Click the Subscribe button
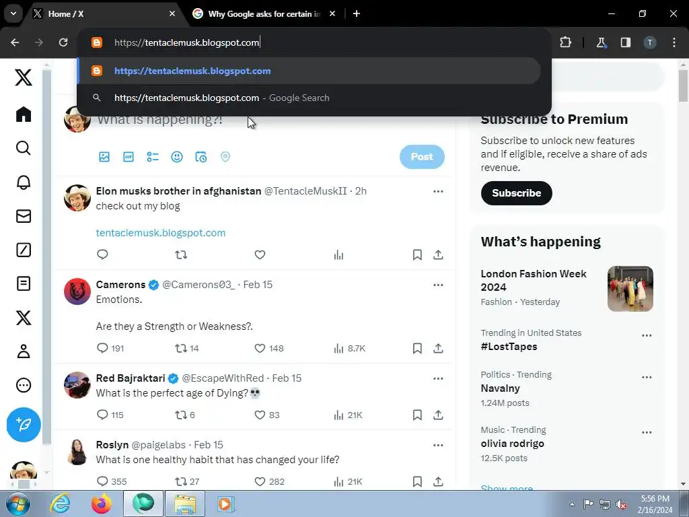Viewport: 689px width, 517px height. (516, 193)
